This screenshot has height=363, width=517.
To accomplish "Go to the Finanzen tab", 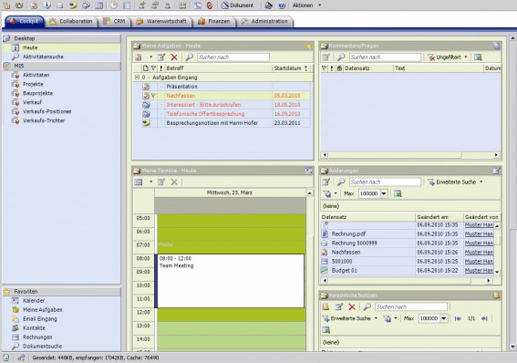I will pos(213,21).
